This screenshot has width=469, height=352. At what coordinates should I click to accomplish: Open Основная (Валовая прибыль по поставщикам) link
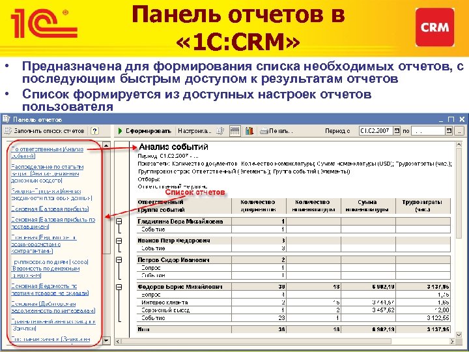click(x=53, y=223)
